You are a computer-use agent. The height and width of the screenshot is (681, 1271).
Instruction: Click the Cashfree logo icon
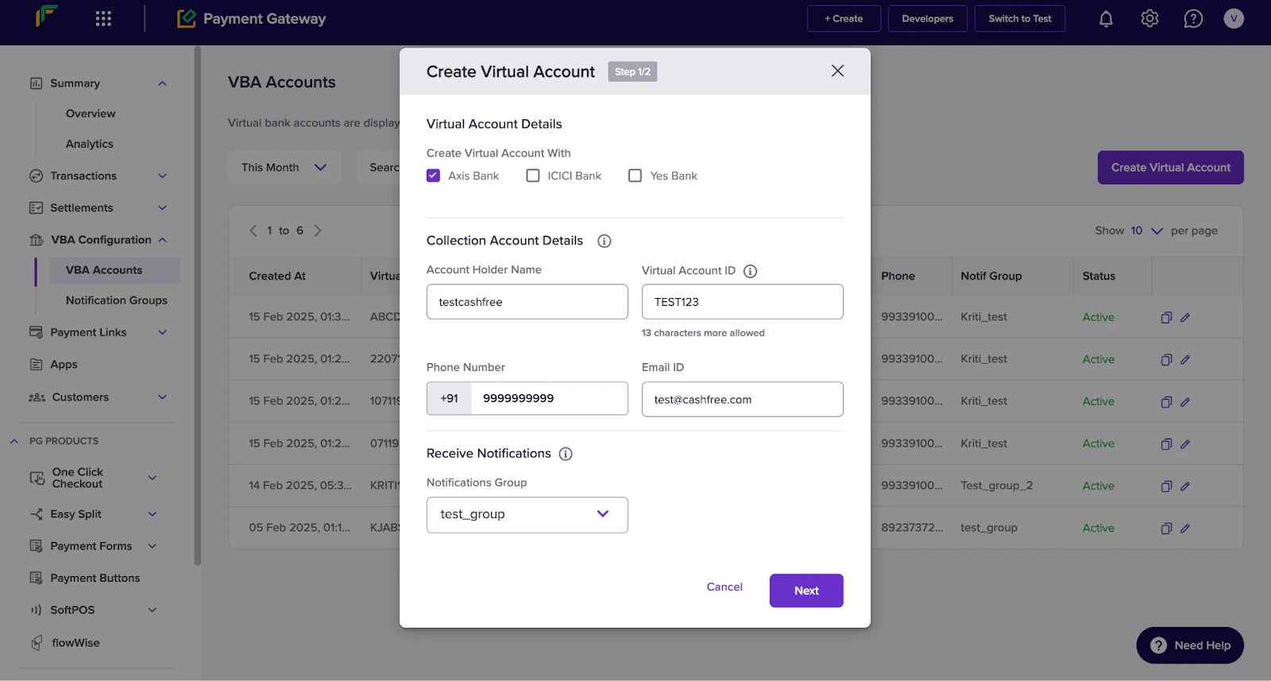(x=46, y=16)
